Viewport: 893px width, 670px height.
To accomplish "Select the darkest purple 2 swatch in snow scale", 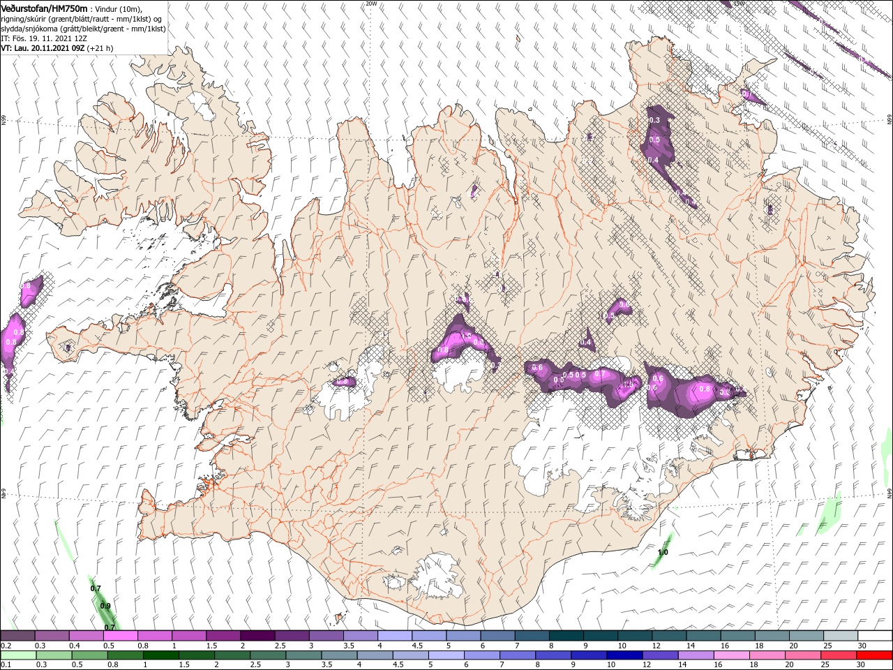I will (257, 636).
